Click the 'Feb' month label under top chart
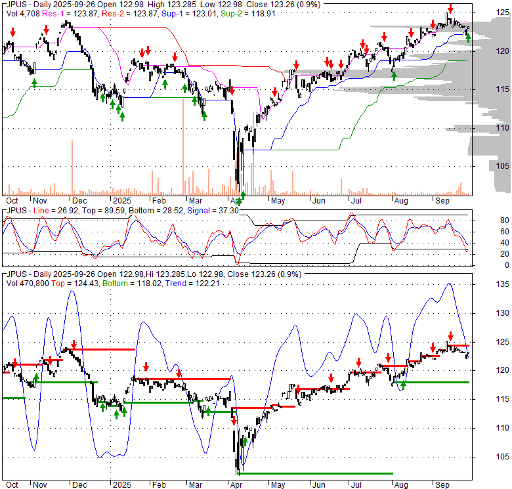Image resolution: width=512 pixels, height=489 pixels. pos(159,201)
